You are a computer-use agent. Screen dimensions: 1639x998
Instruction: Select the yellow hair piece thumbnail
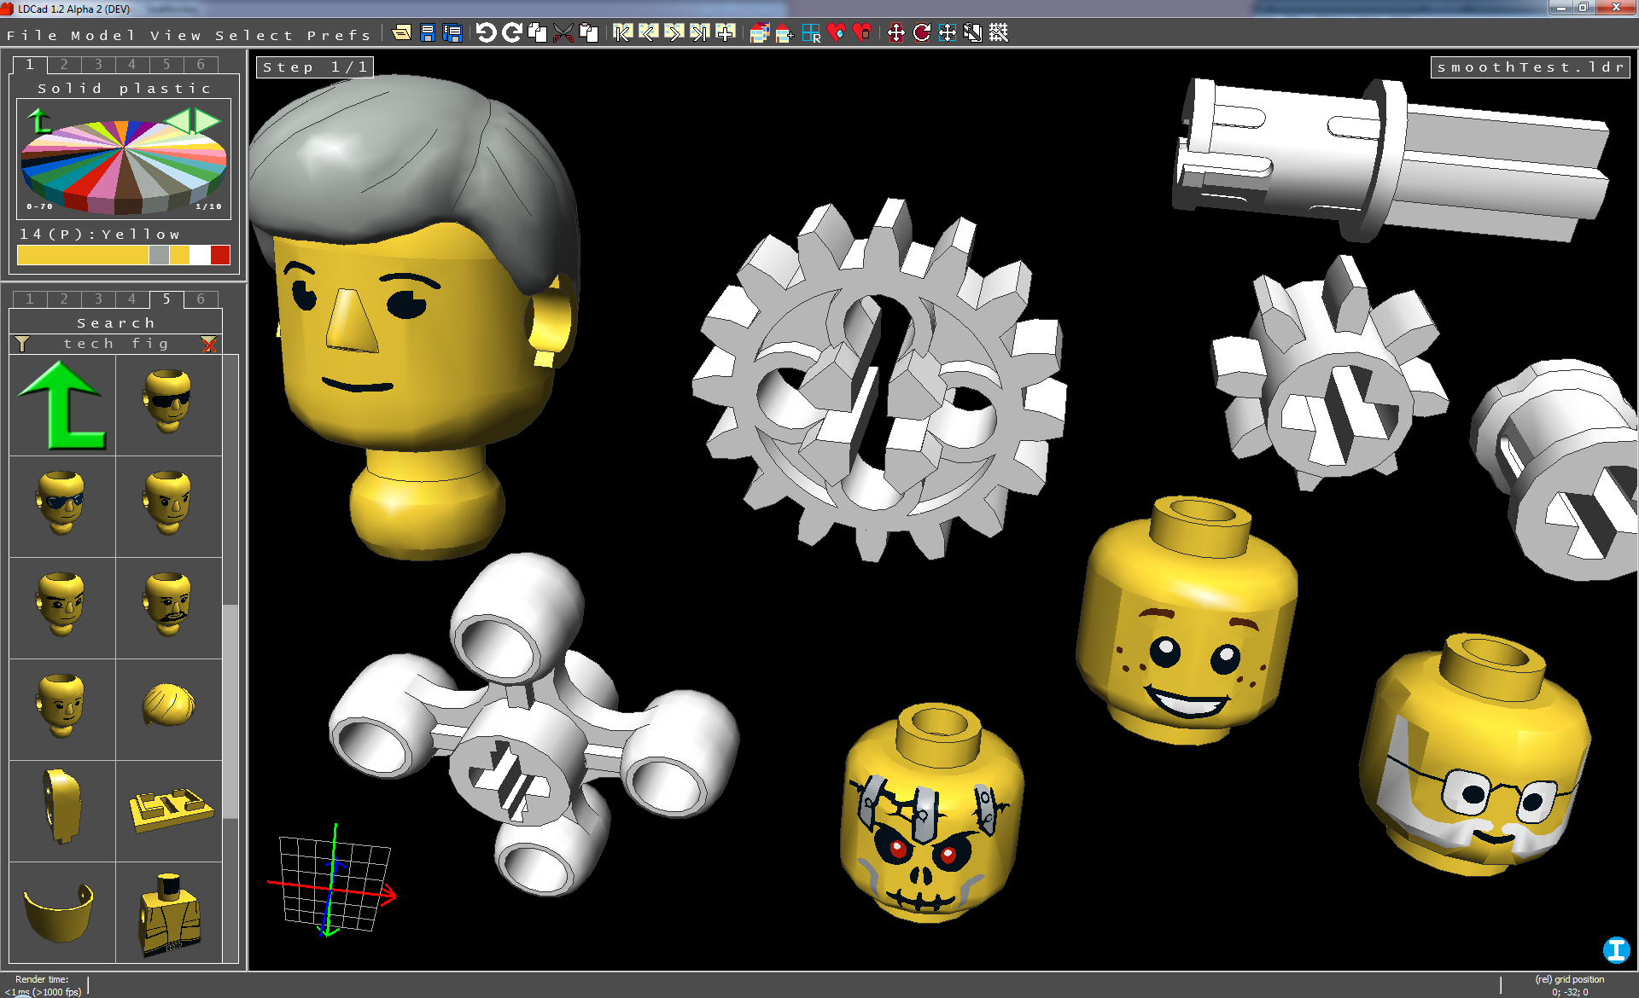pos(168,710)
